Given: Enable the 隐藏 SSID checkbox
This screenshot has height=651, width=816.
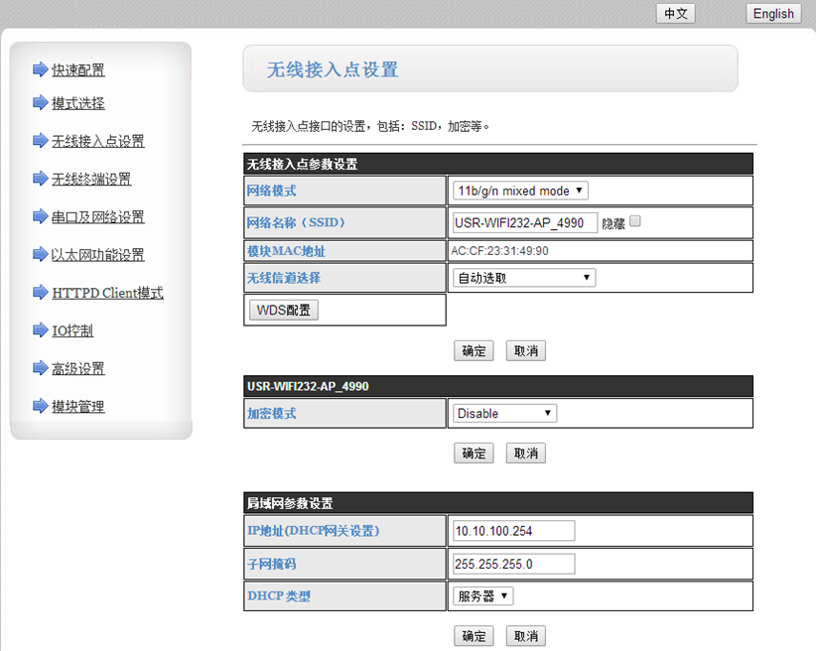Looking at the screenshot, I should point(635,221).
